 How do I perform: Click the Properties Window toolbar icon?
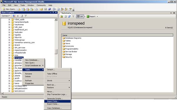pos(70,9)
